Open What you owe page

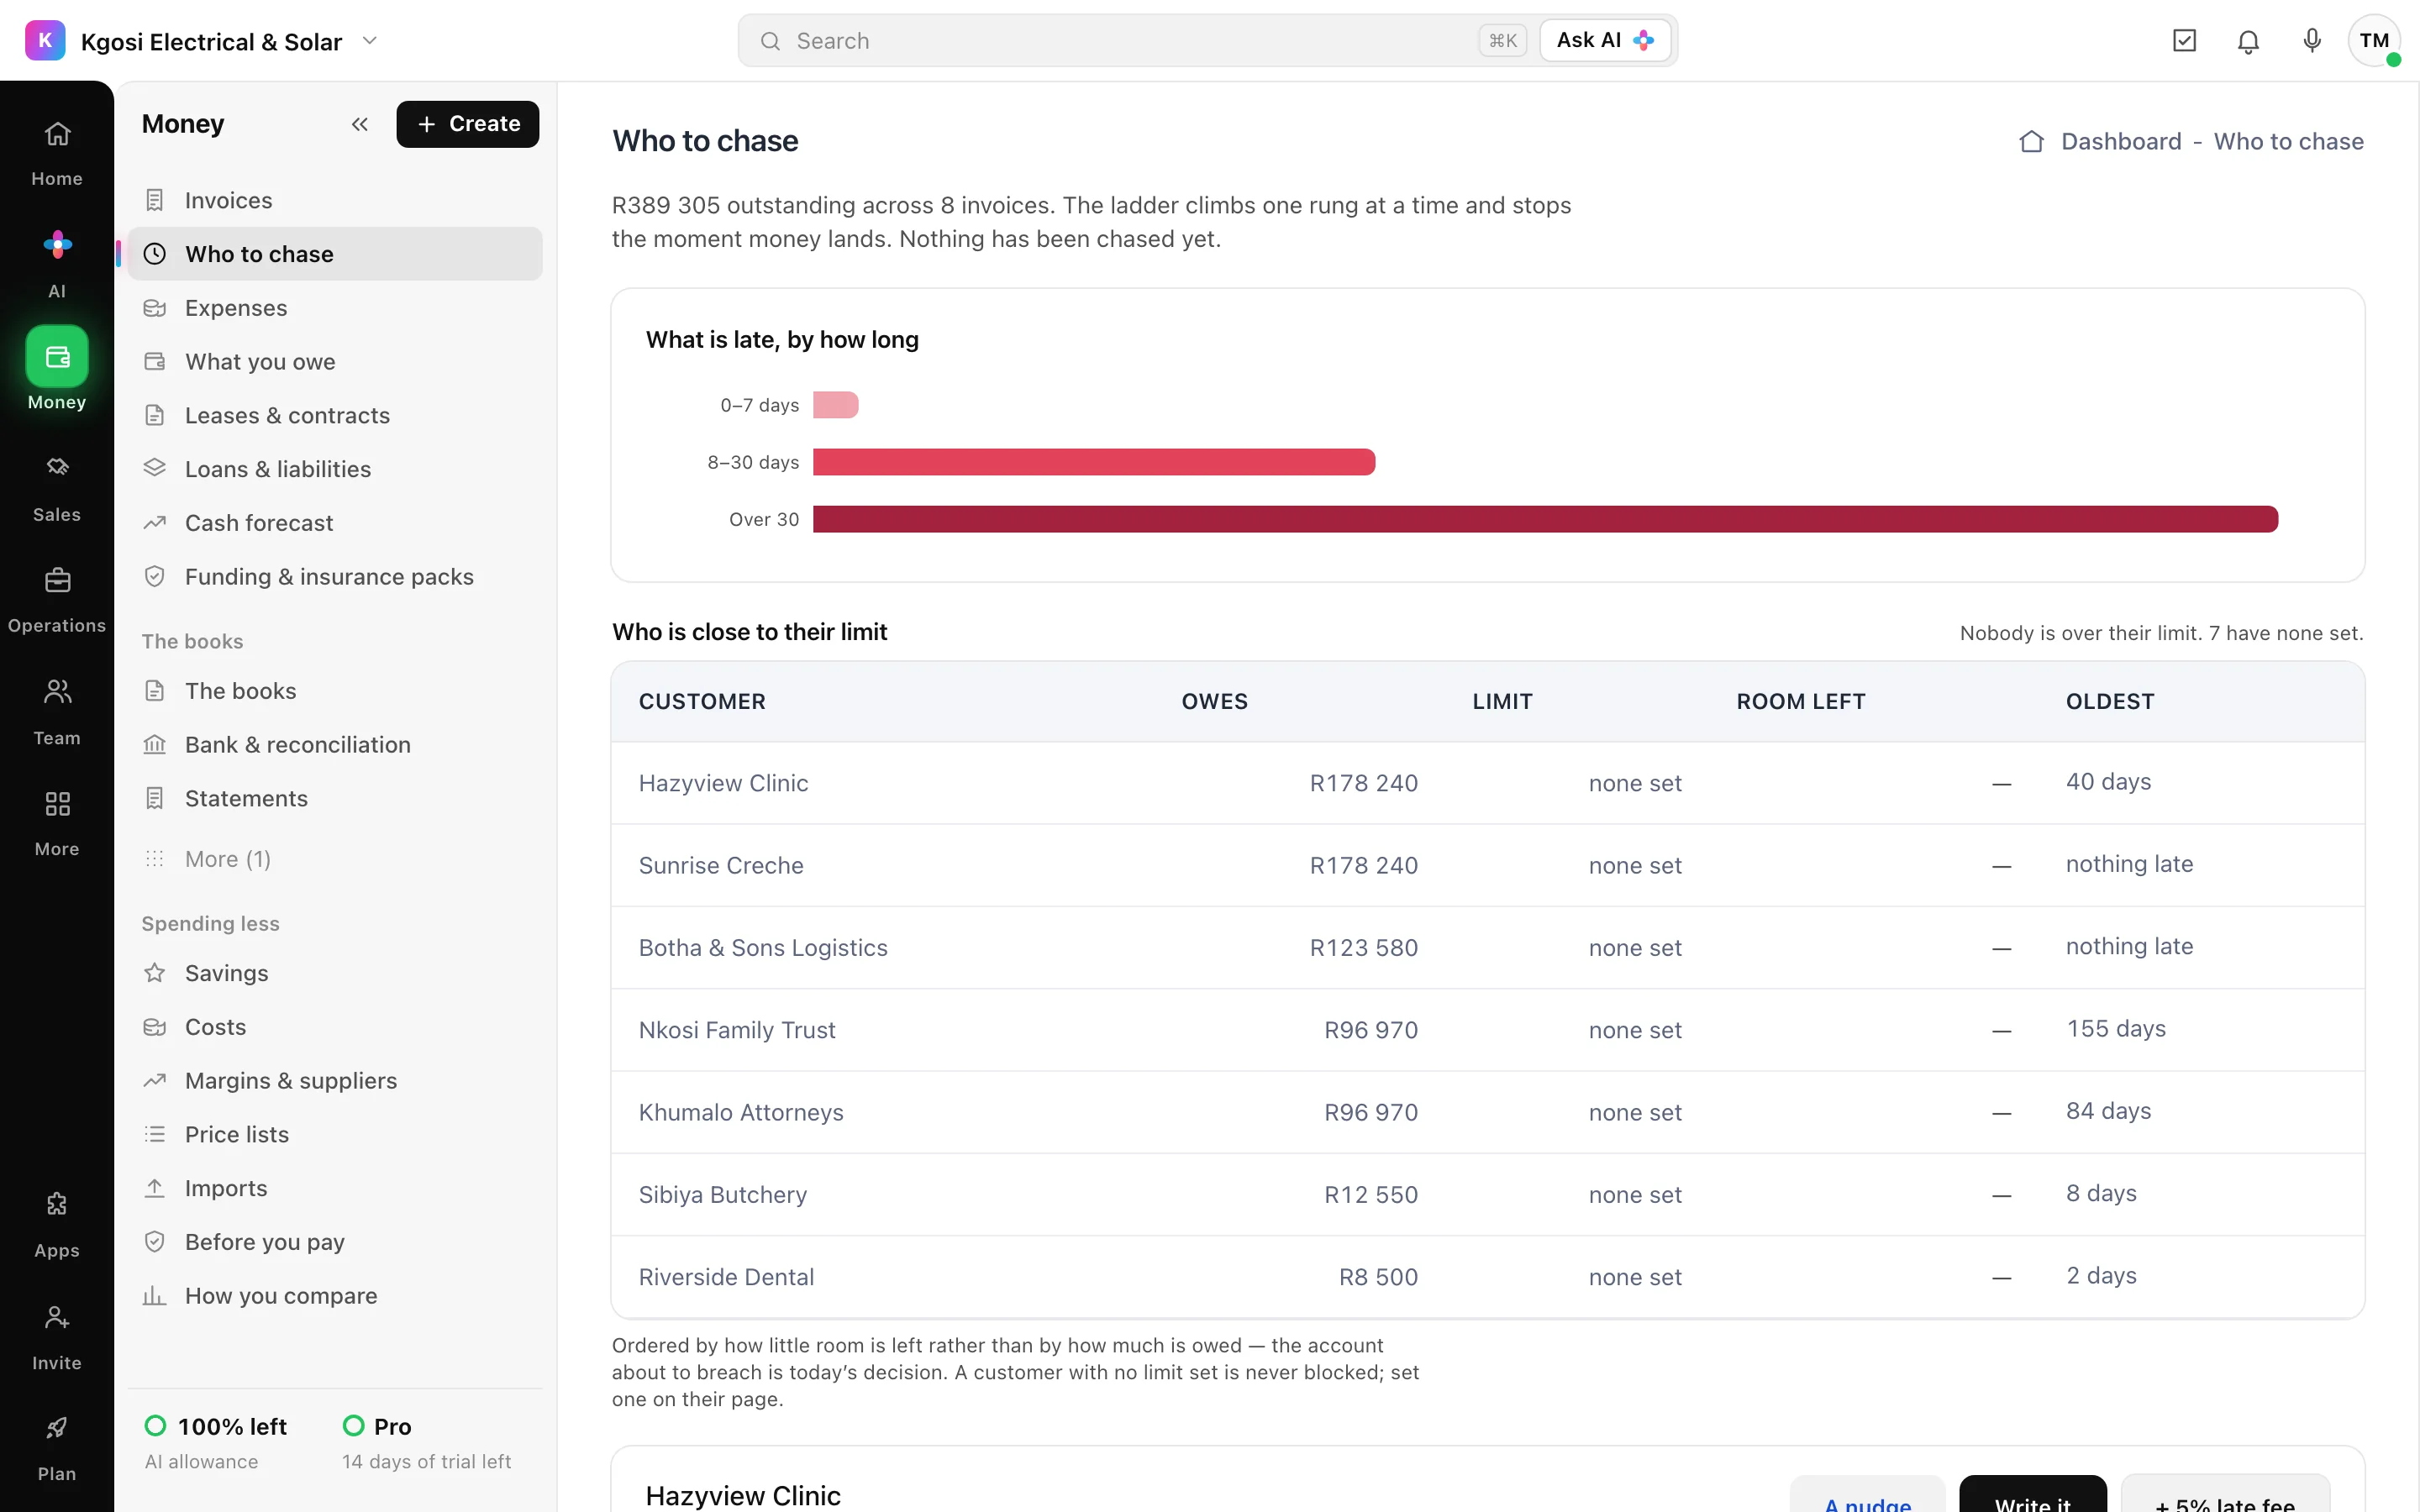tap(335, 362)
